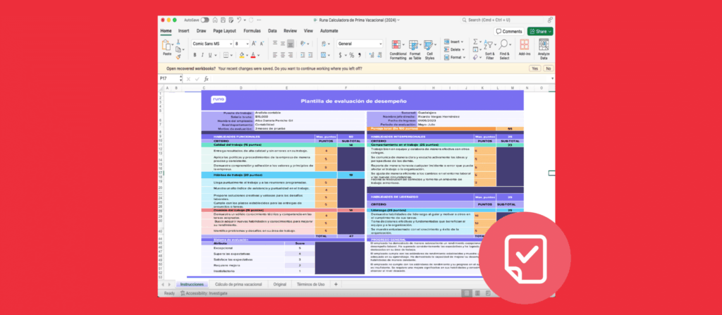Switch to the Formulas ribbon tab
The image size is (722, 315).
coord(252,31)
